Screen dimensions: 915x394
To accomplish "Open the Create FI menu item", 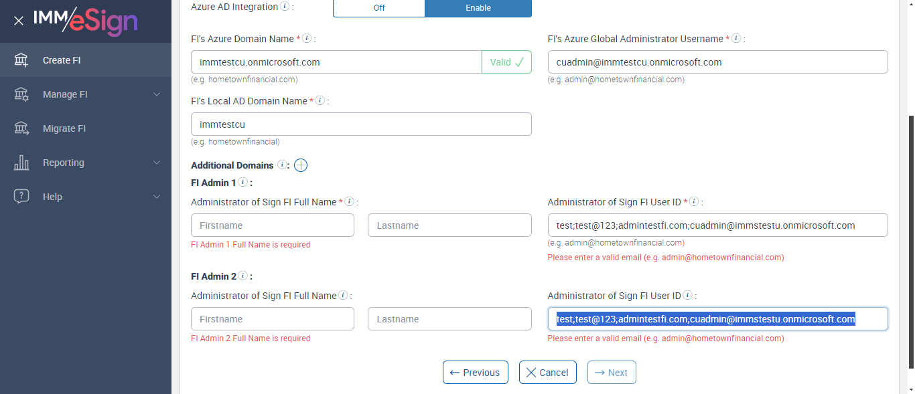I will [62, 60].
